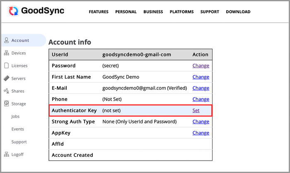The width and height of the screenshot is (290, 173).
Task: Click Change link for E-Mail
Action: [201, 88]
